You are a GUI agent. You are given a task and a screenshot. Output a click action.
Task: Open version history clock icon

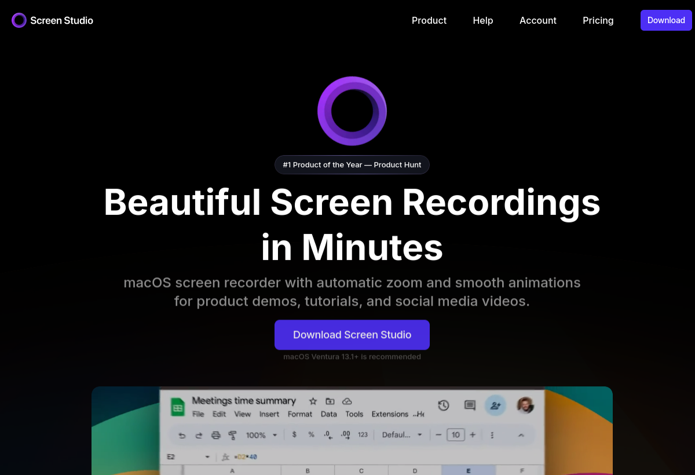(x=444, y=405)
